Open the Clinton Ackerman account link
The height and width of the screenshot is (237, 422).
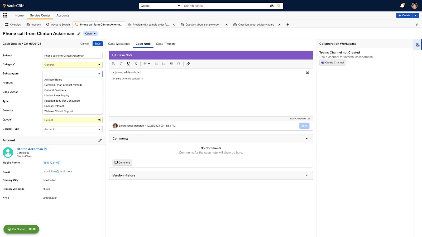[x=30, y=149]
